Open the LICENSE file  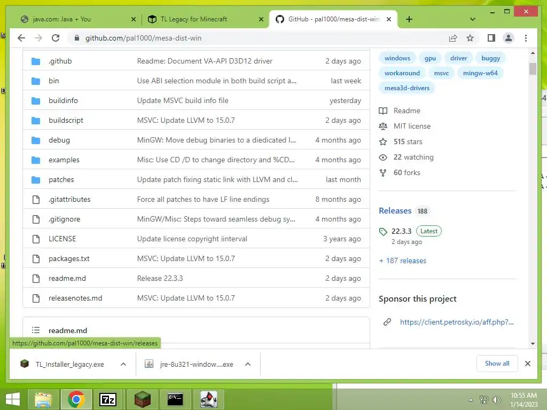coord(62,239)
